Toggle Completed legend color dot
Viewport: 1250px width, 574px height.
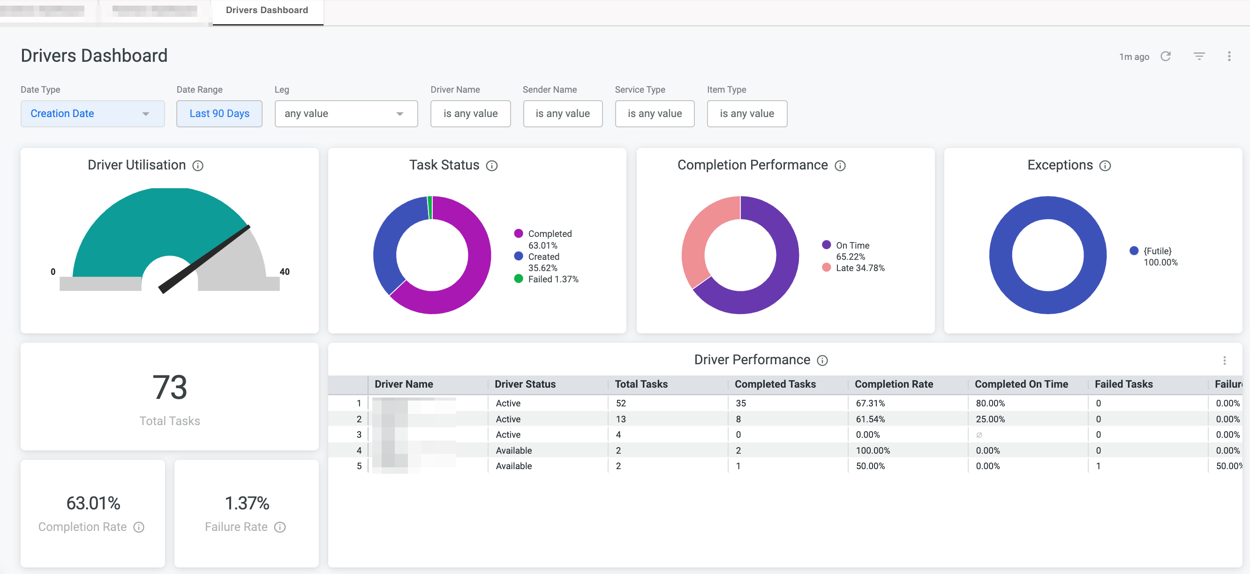518,234
